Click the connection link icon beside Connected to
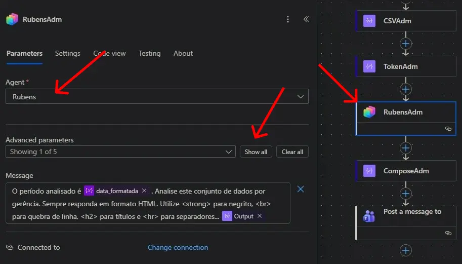Screen dimensions: 462x264 (x=10, y=247)
